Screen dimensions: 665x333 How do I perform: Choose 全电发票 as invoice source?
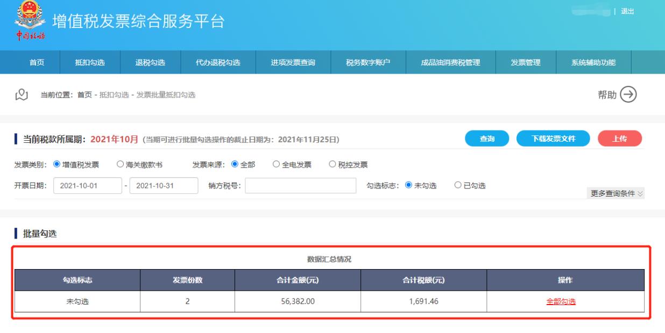(276, 165)
